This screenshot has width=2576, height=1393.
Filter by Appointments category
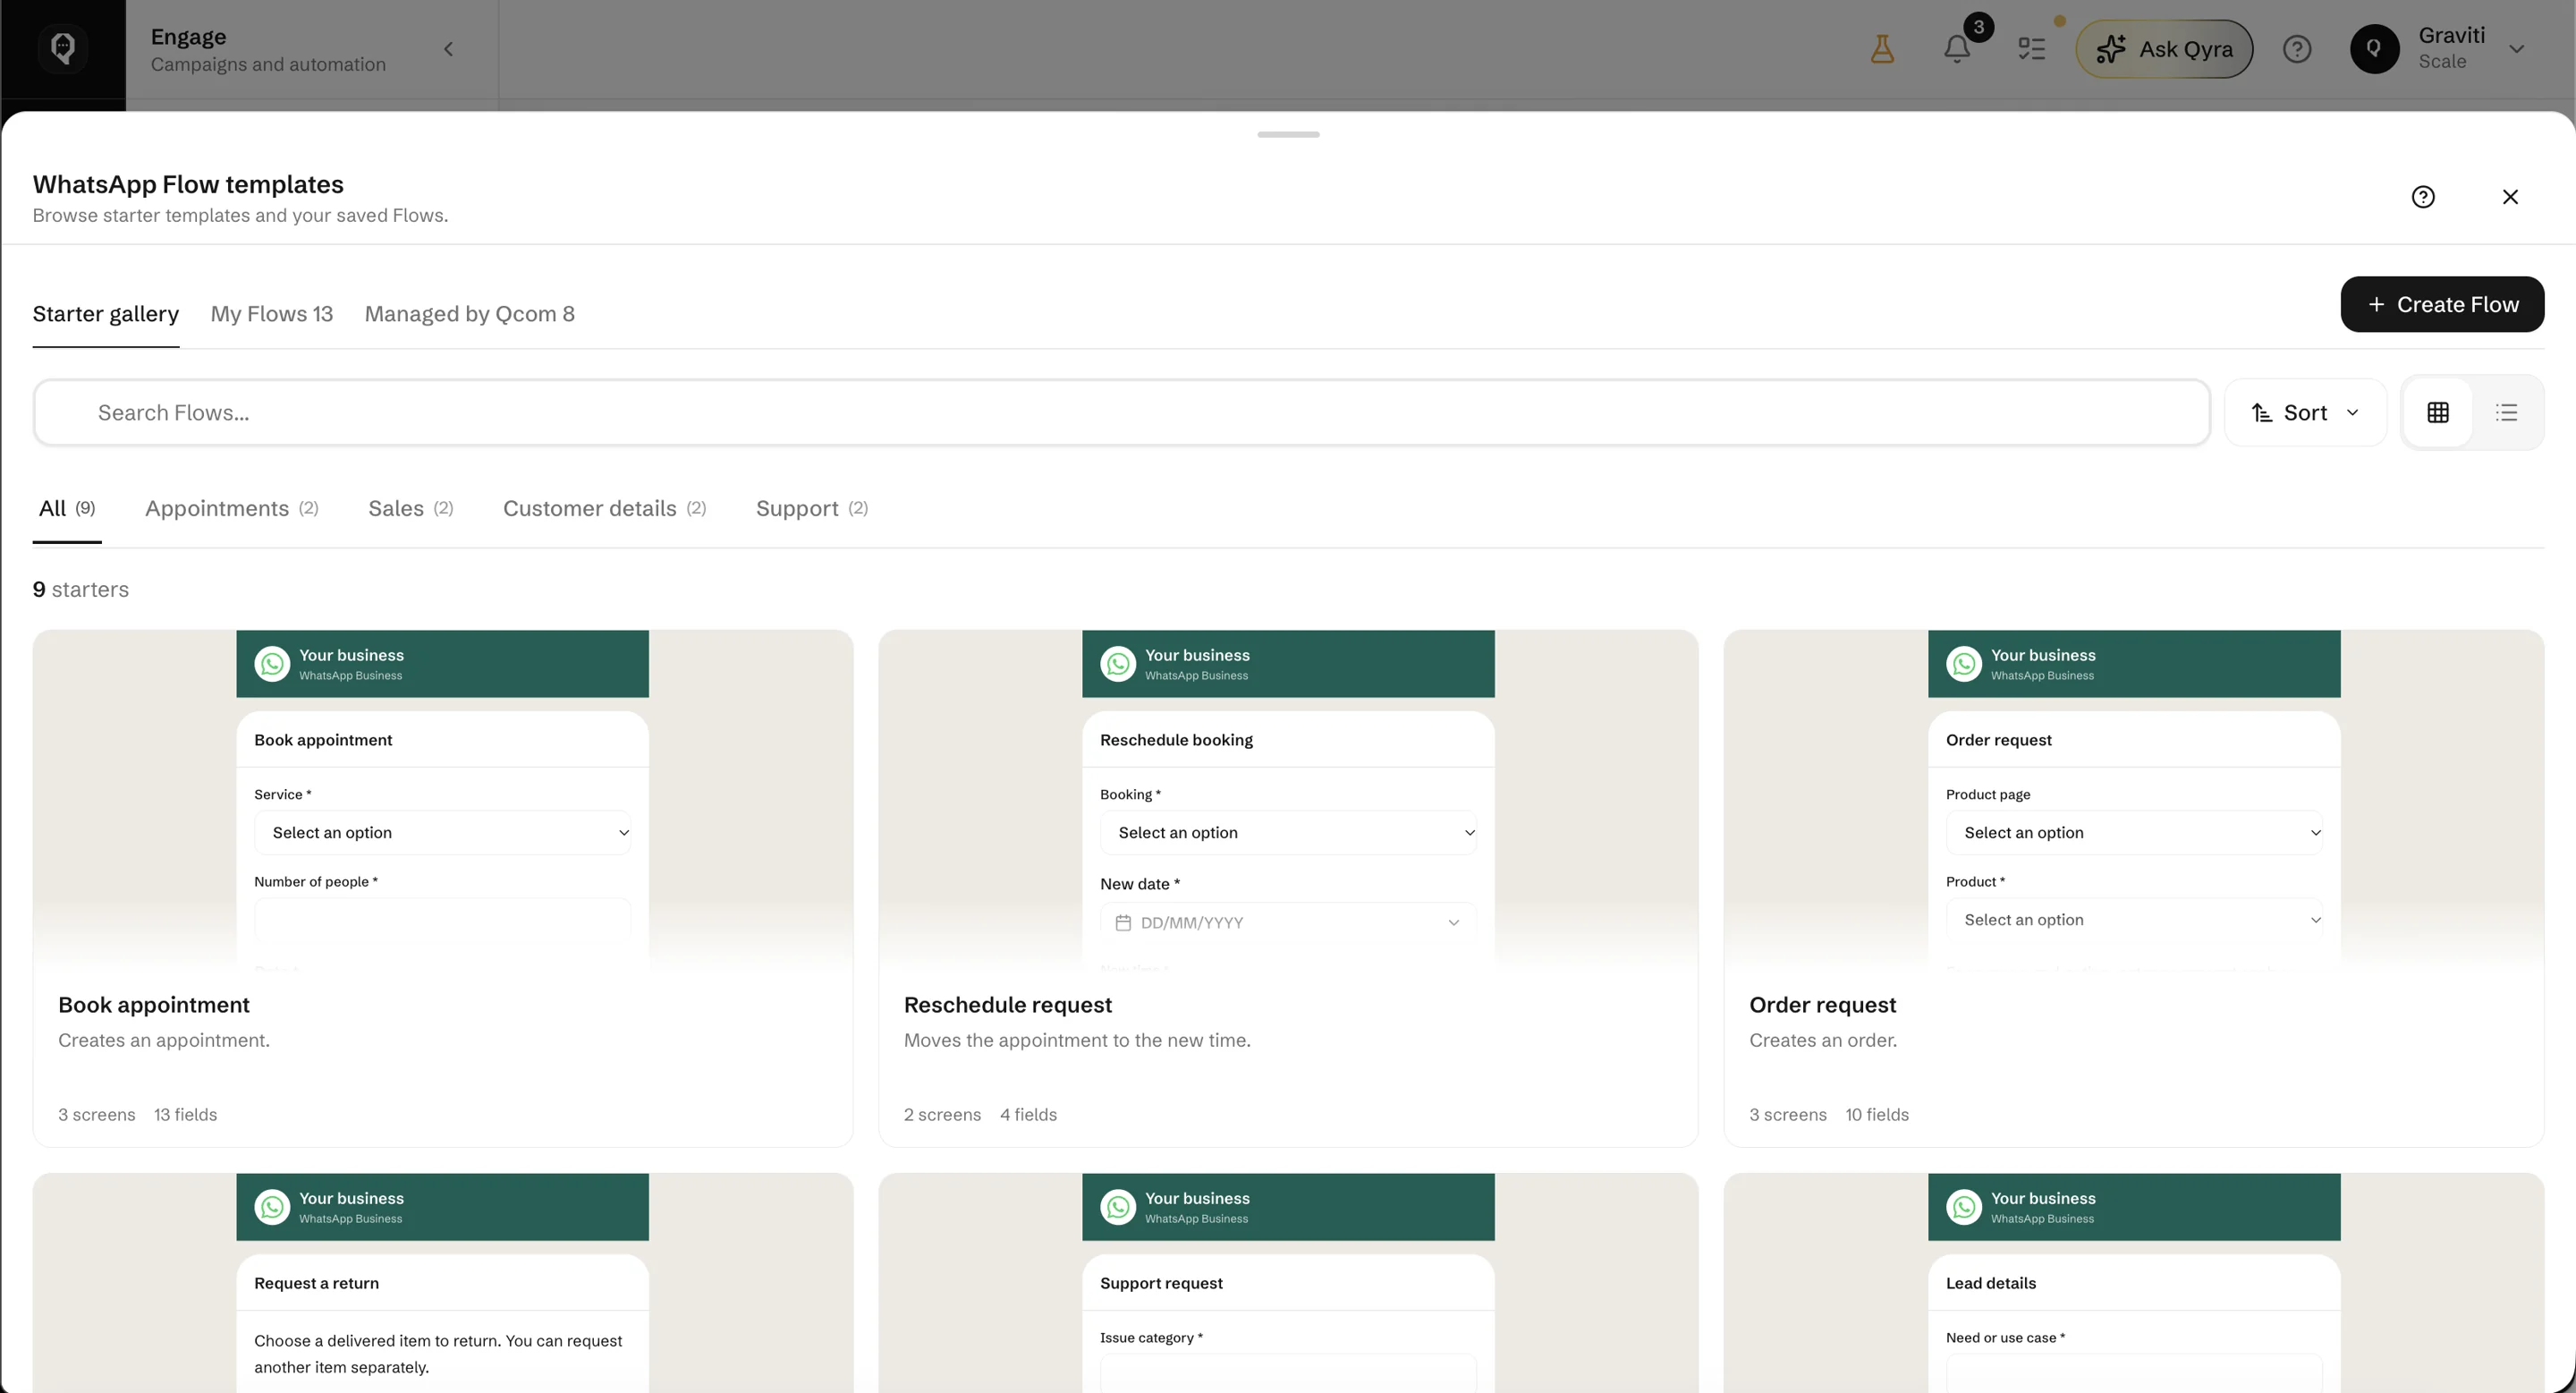(x=232, y=509)
